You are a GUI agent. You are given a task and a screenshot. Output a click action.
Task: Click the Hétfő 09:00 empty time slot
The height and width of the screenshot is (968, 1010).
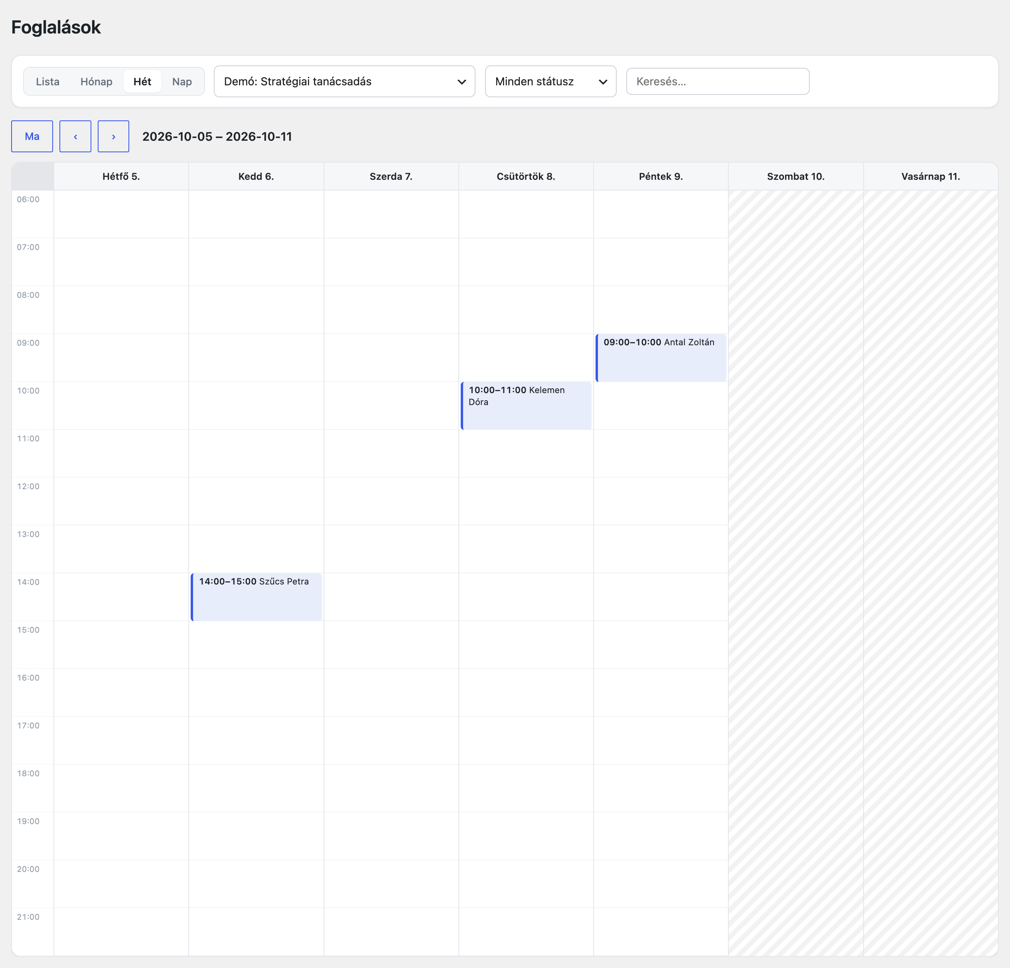121,358
